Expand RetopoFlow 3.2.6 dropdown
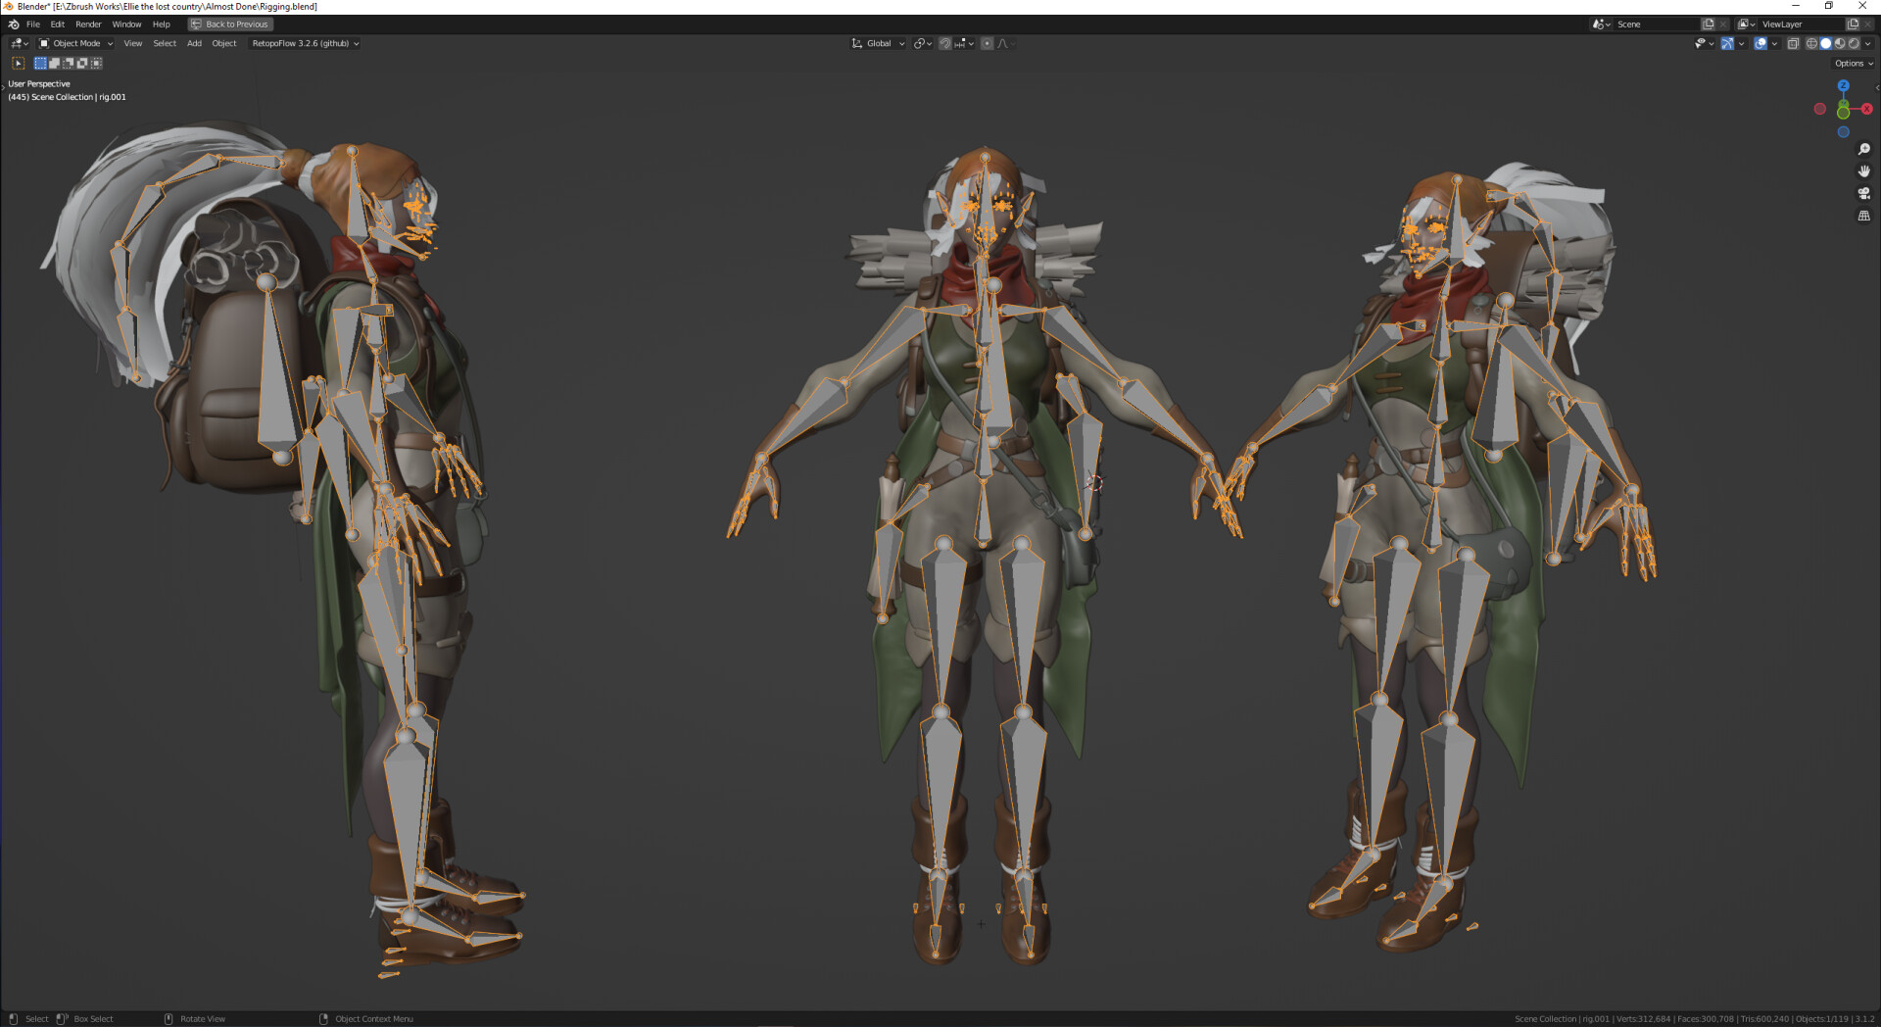 (x=305, y=43)
